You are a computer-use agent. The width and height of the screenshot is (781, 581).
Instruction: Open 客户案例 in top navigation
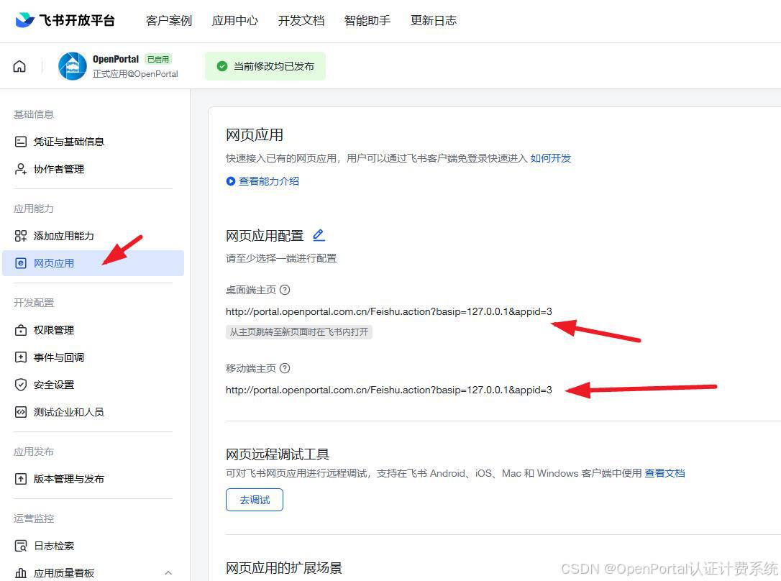pyautogui.click(x=169, y=20)
